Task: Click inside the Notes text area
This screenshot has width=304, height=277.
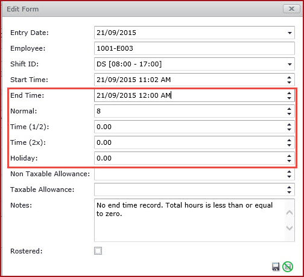Action: click(x=189, y=220)
